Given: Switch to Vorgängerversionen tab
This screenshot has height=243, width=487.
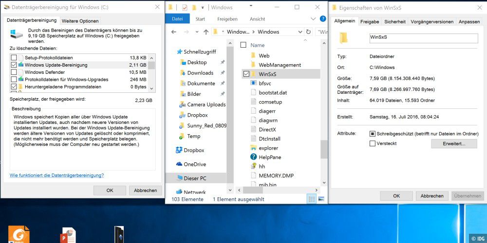Looking at the screenshot, I should (432, 22).
